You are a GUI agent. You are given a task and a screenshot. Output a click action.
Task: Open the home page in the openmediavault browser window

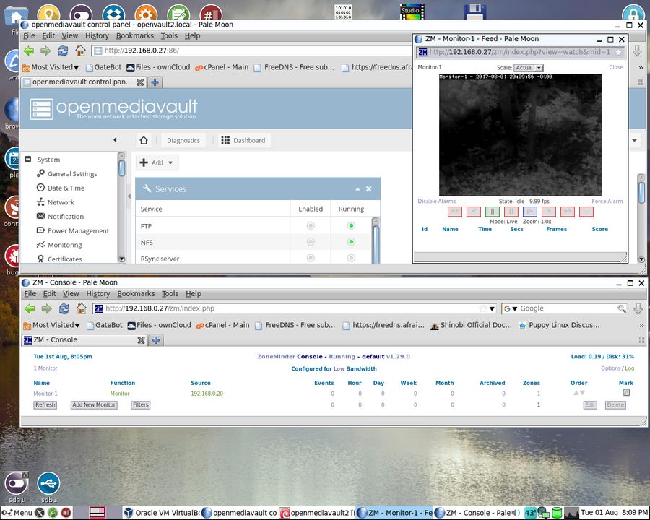coord(80,51)
